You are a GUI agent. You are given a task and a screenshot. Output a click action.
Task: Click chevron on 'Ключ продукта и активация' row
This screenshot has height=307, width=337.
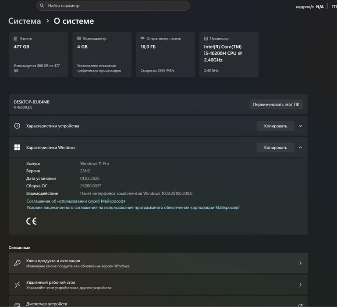pos(301,263)
